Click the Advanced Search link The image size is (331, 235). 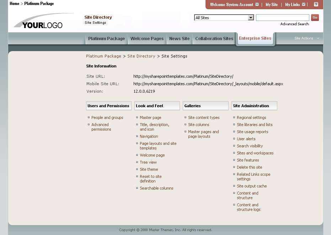click(294, 24)
